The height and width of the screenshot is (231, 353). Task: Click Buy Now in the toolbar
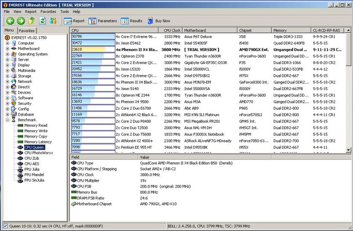click(159, 21)
